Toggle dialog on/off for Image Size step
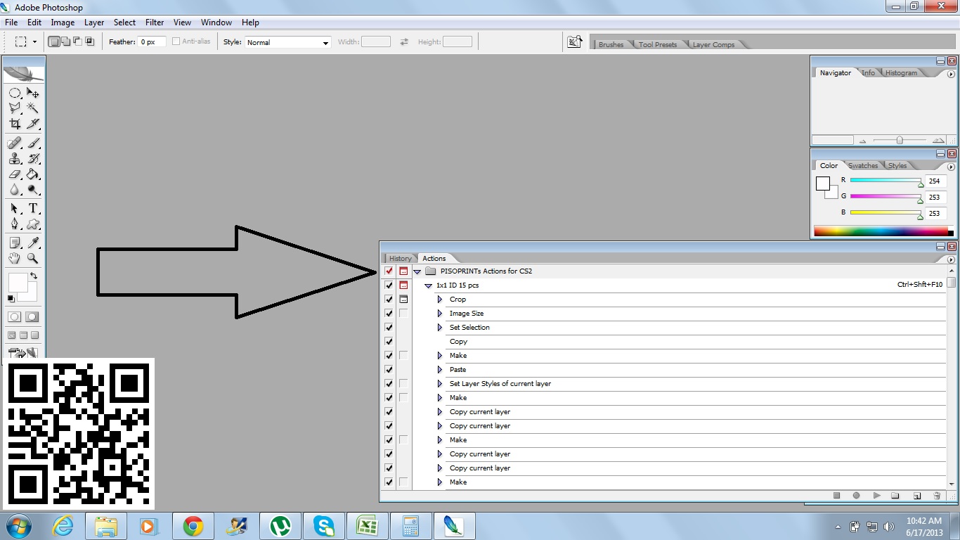 [x=403, y=313]
